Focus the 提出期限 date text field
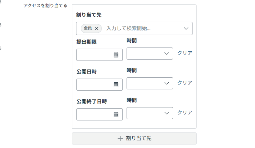Viewport: 255px width, 148px height. pos(94,55)
